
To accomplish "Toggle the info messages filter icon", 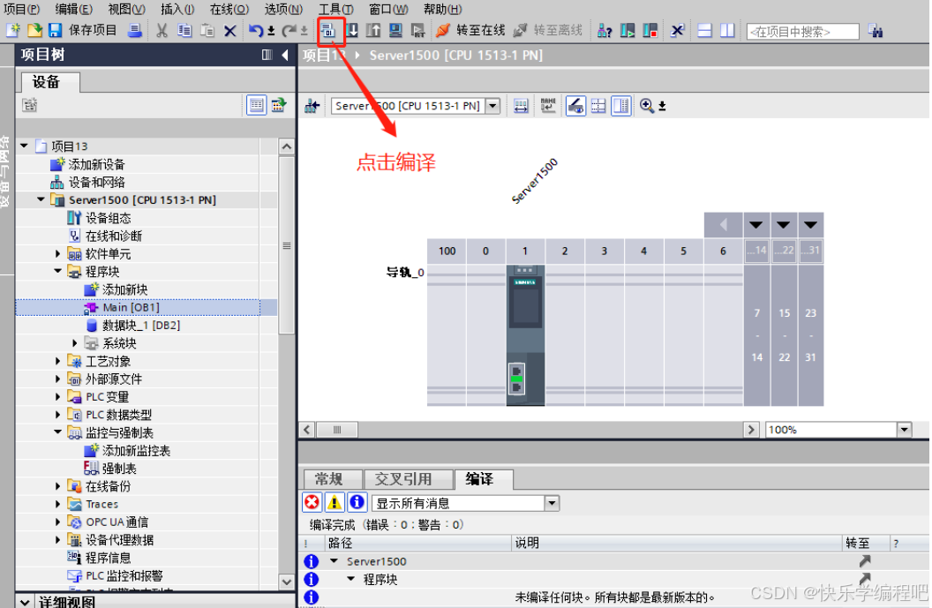I will [x=357, y=503].
